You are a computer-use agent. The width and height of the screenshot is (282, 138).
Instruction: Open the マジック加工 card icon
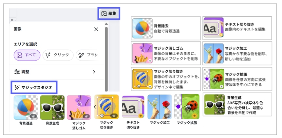tap(214, 53)
